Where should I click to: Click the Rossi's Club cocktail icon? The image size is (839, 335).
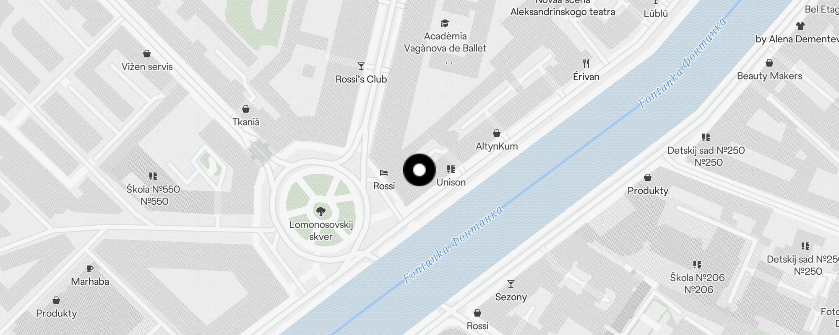click(x=361, y=66)
